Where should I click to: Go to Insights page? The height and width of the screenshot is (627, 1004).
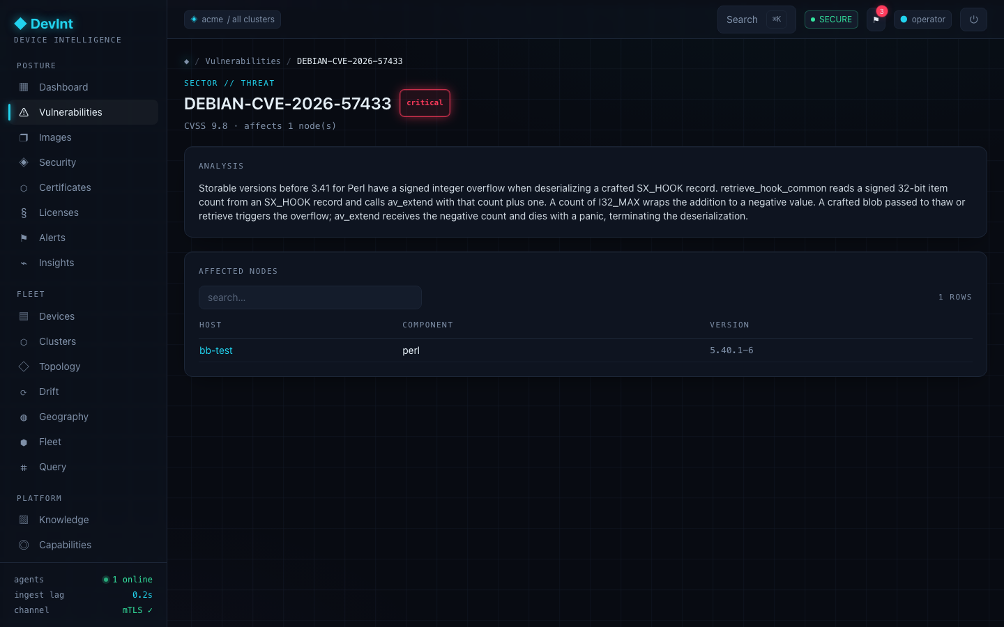pyautogui.click(x=83, y=263)
